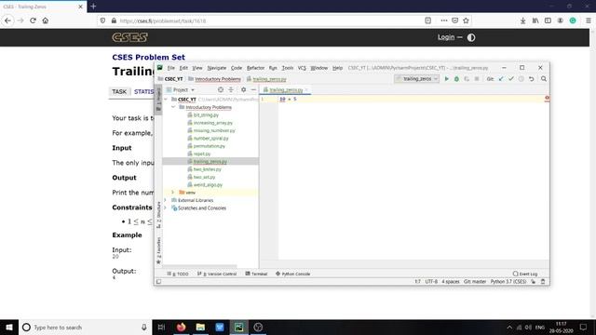Open the Python Console tool window

click(292, 274)
